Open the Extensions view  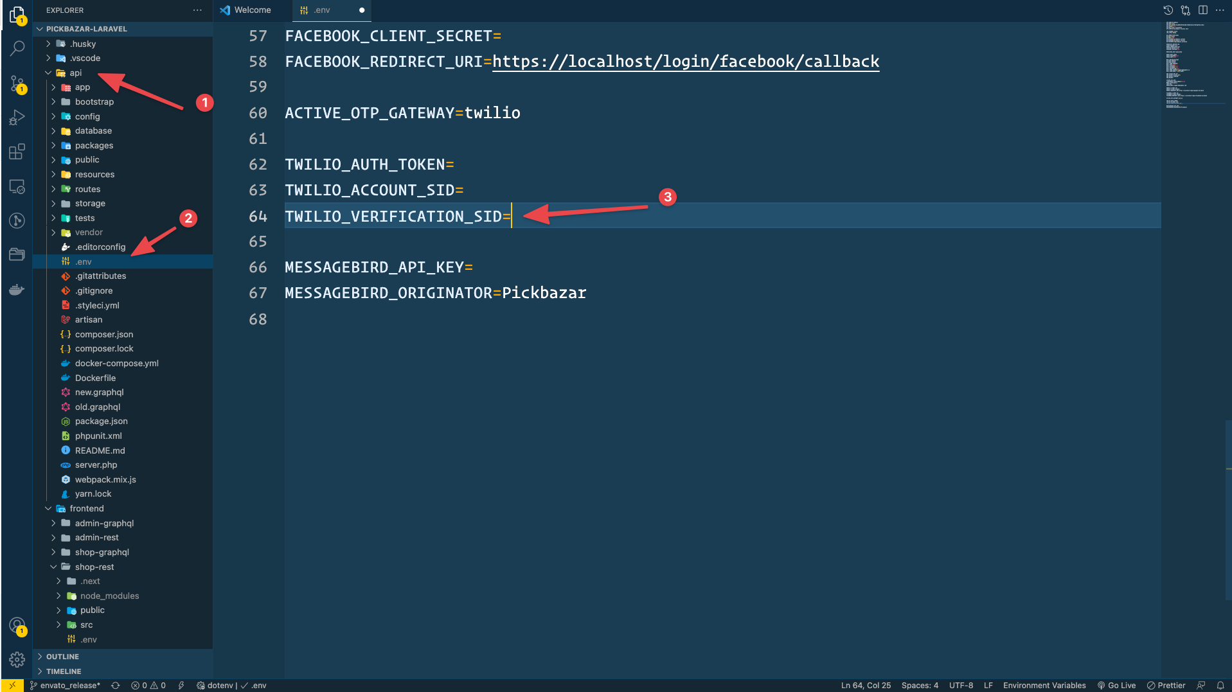pyautogui.click(x=17, y=152)
